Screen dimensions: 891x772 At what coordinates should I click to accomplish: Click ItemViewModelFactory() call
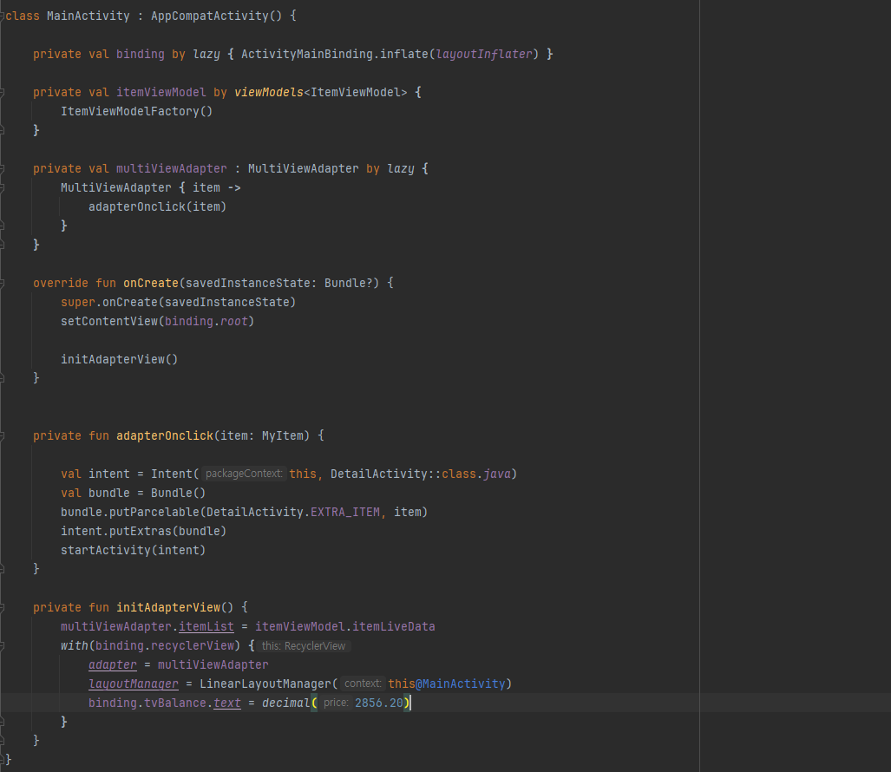(136, 111)
